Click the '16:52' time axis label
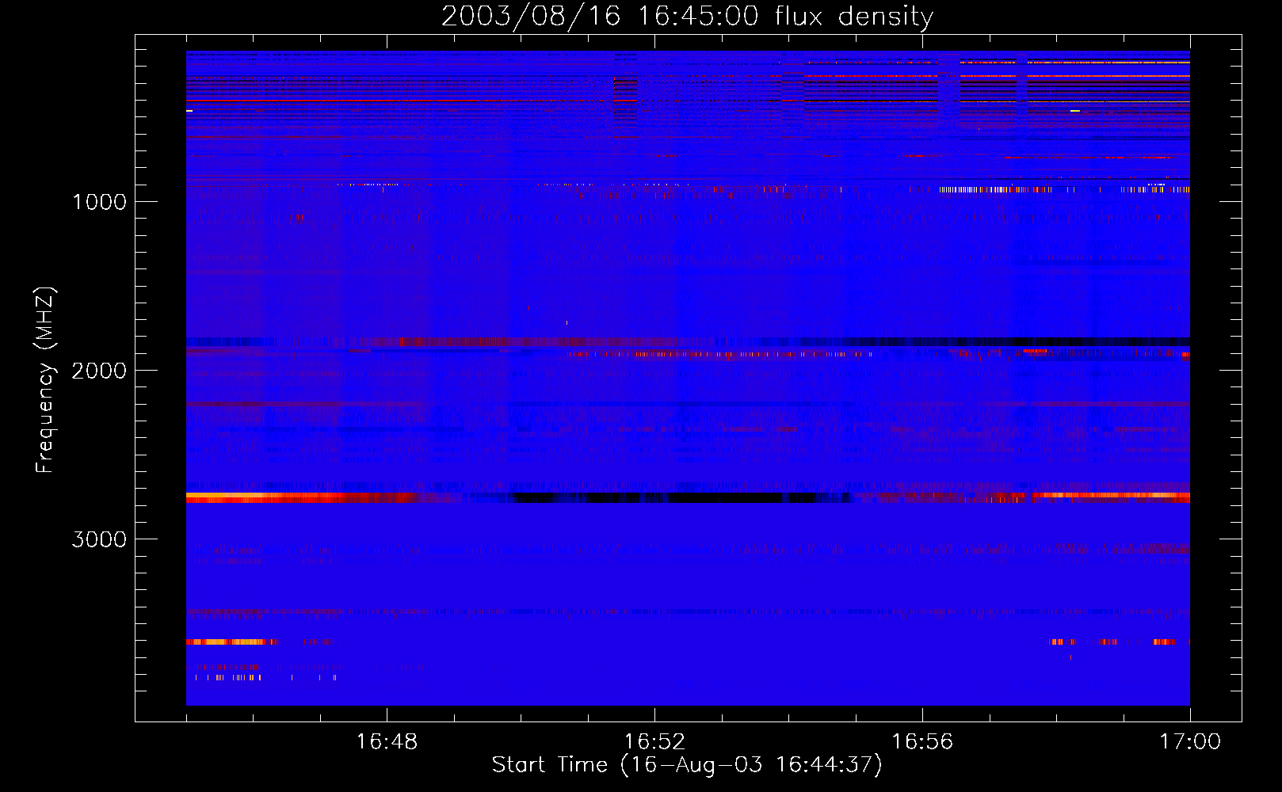The height and width of the screenshot is (792, 1282). (654, 742)
